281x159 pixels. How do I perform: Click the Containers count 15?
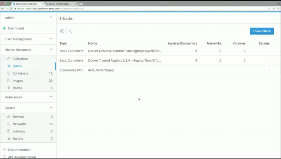pyautogui.click(x=51, y=73)
